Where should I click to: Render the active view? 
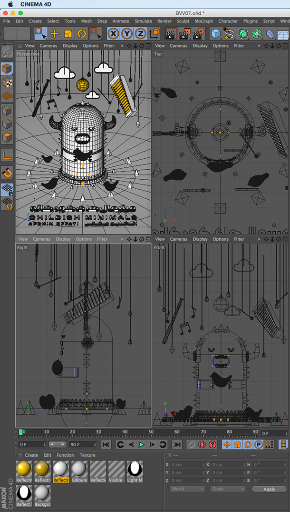[x=171, y=34]
